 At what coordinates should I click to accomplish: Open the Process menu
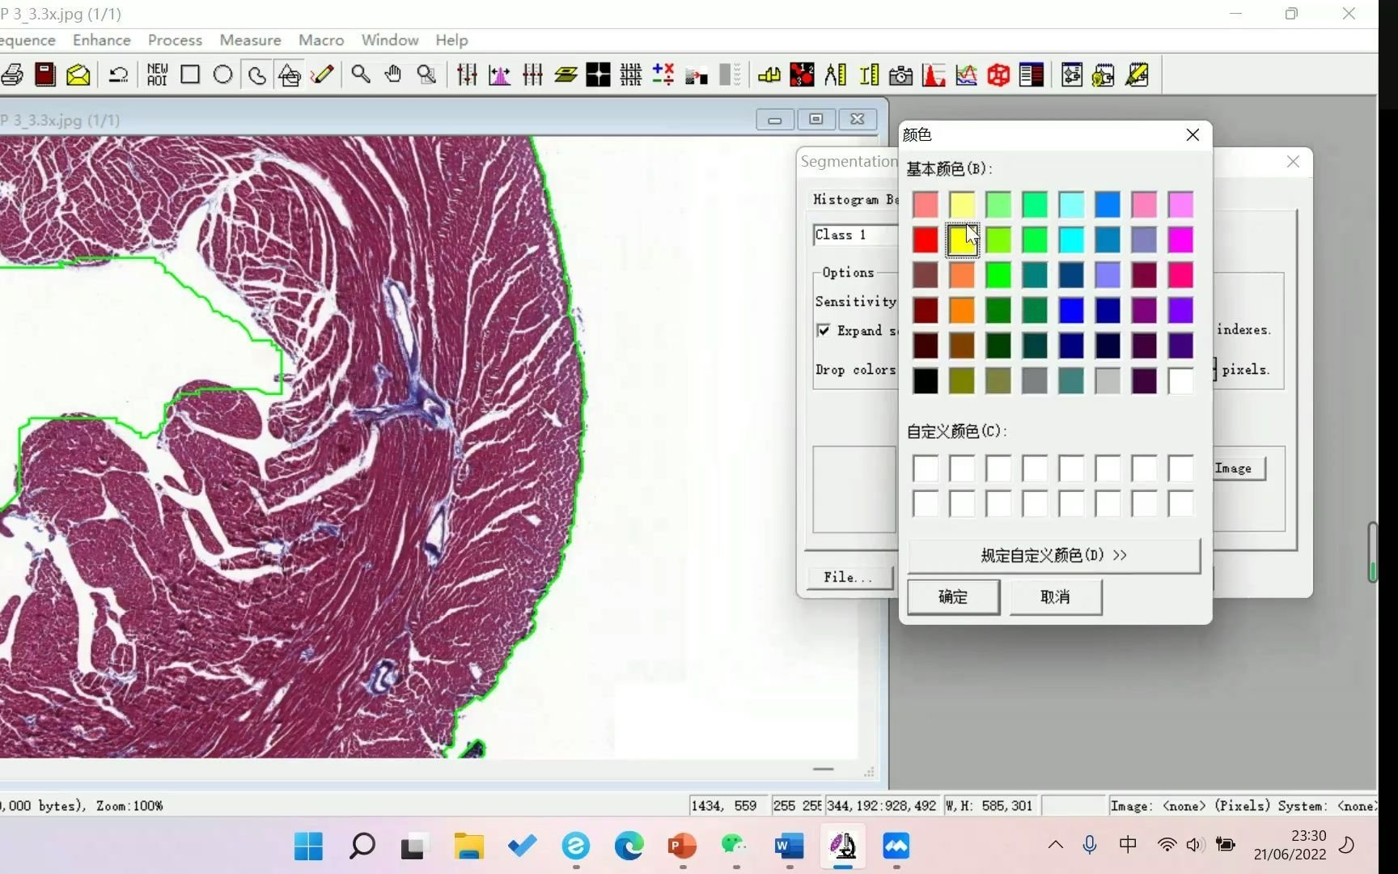pos(175,40)
